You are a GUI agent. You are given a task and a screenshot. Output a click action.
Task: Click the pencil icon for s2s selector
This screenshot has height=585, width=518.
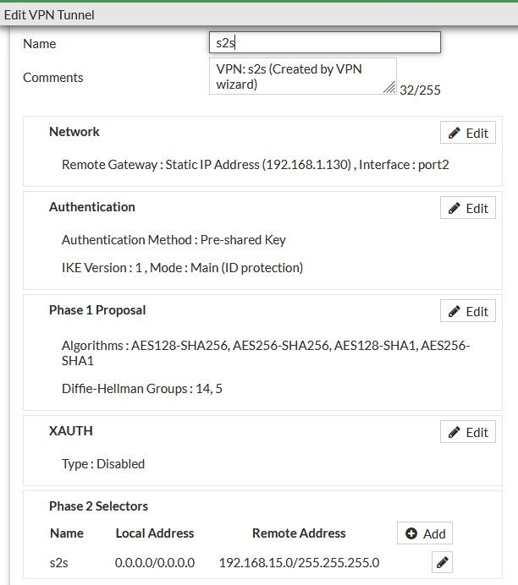(x=441, y=562)
